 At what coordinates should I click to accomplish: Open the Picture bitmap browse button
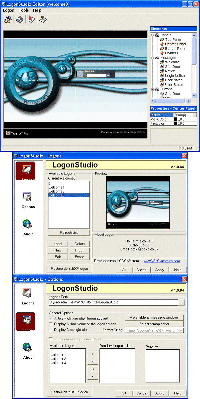coord(195,115)
